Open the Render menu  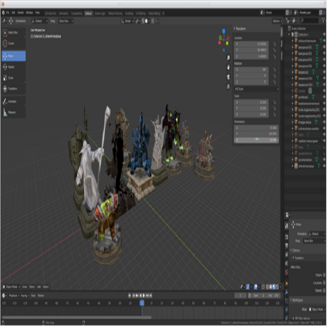21,13
